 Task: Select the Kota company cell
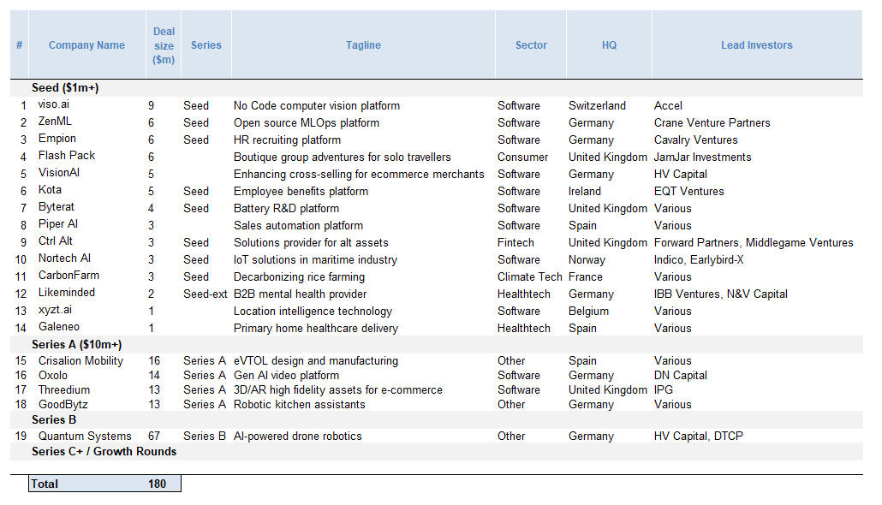(x=50, y=189)
